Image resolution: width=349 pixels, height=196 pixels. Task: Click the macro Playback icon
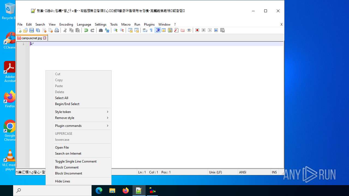[210, 30]
